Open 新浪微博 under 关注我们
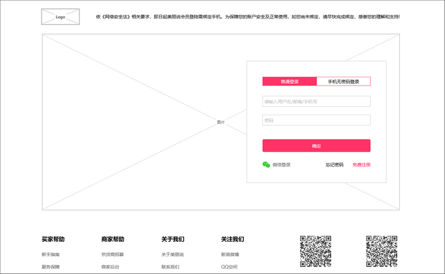 tap(230, 254)
